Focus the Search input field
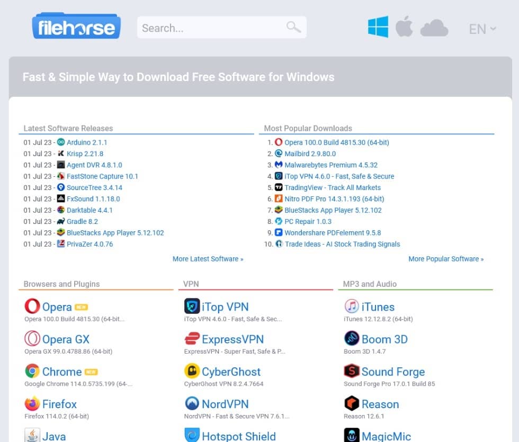Screen dimensions: 519x442 [221, 28]
